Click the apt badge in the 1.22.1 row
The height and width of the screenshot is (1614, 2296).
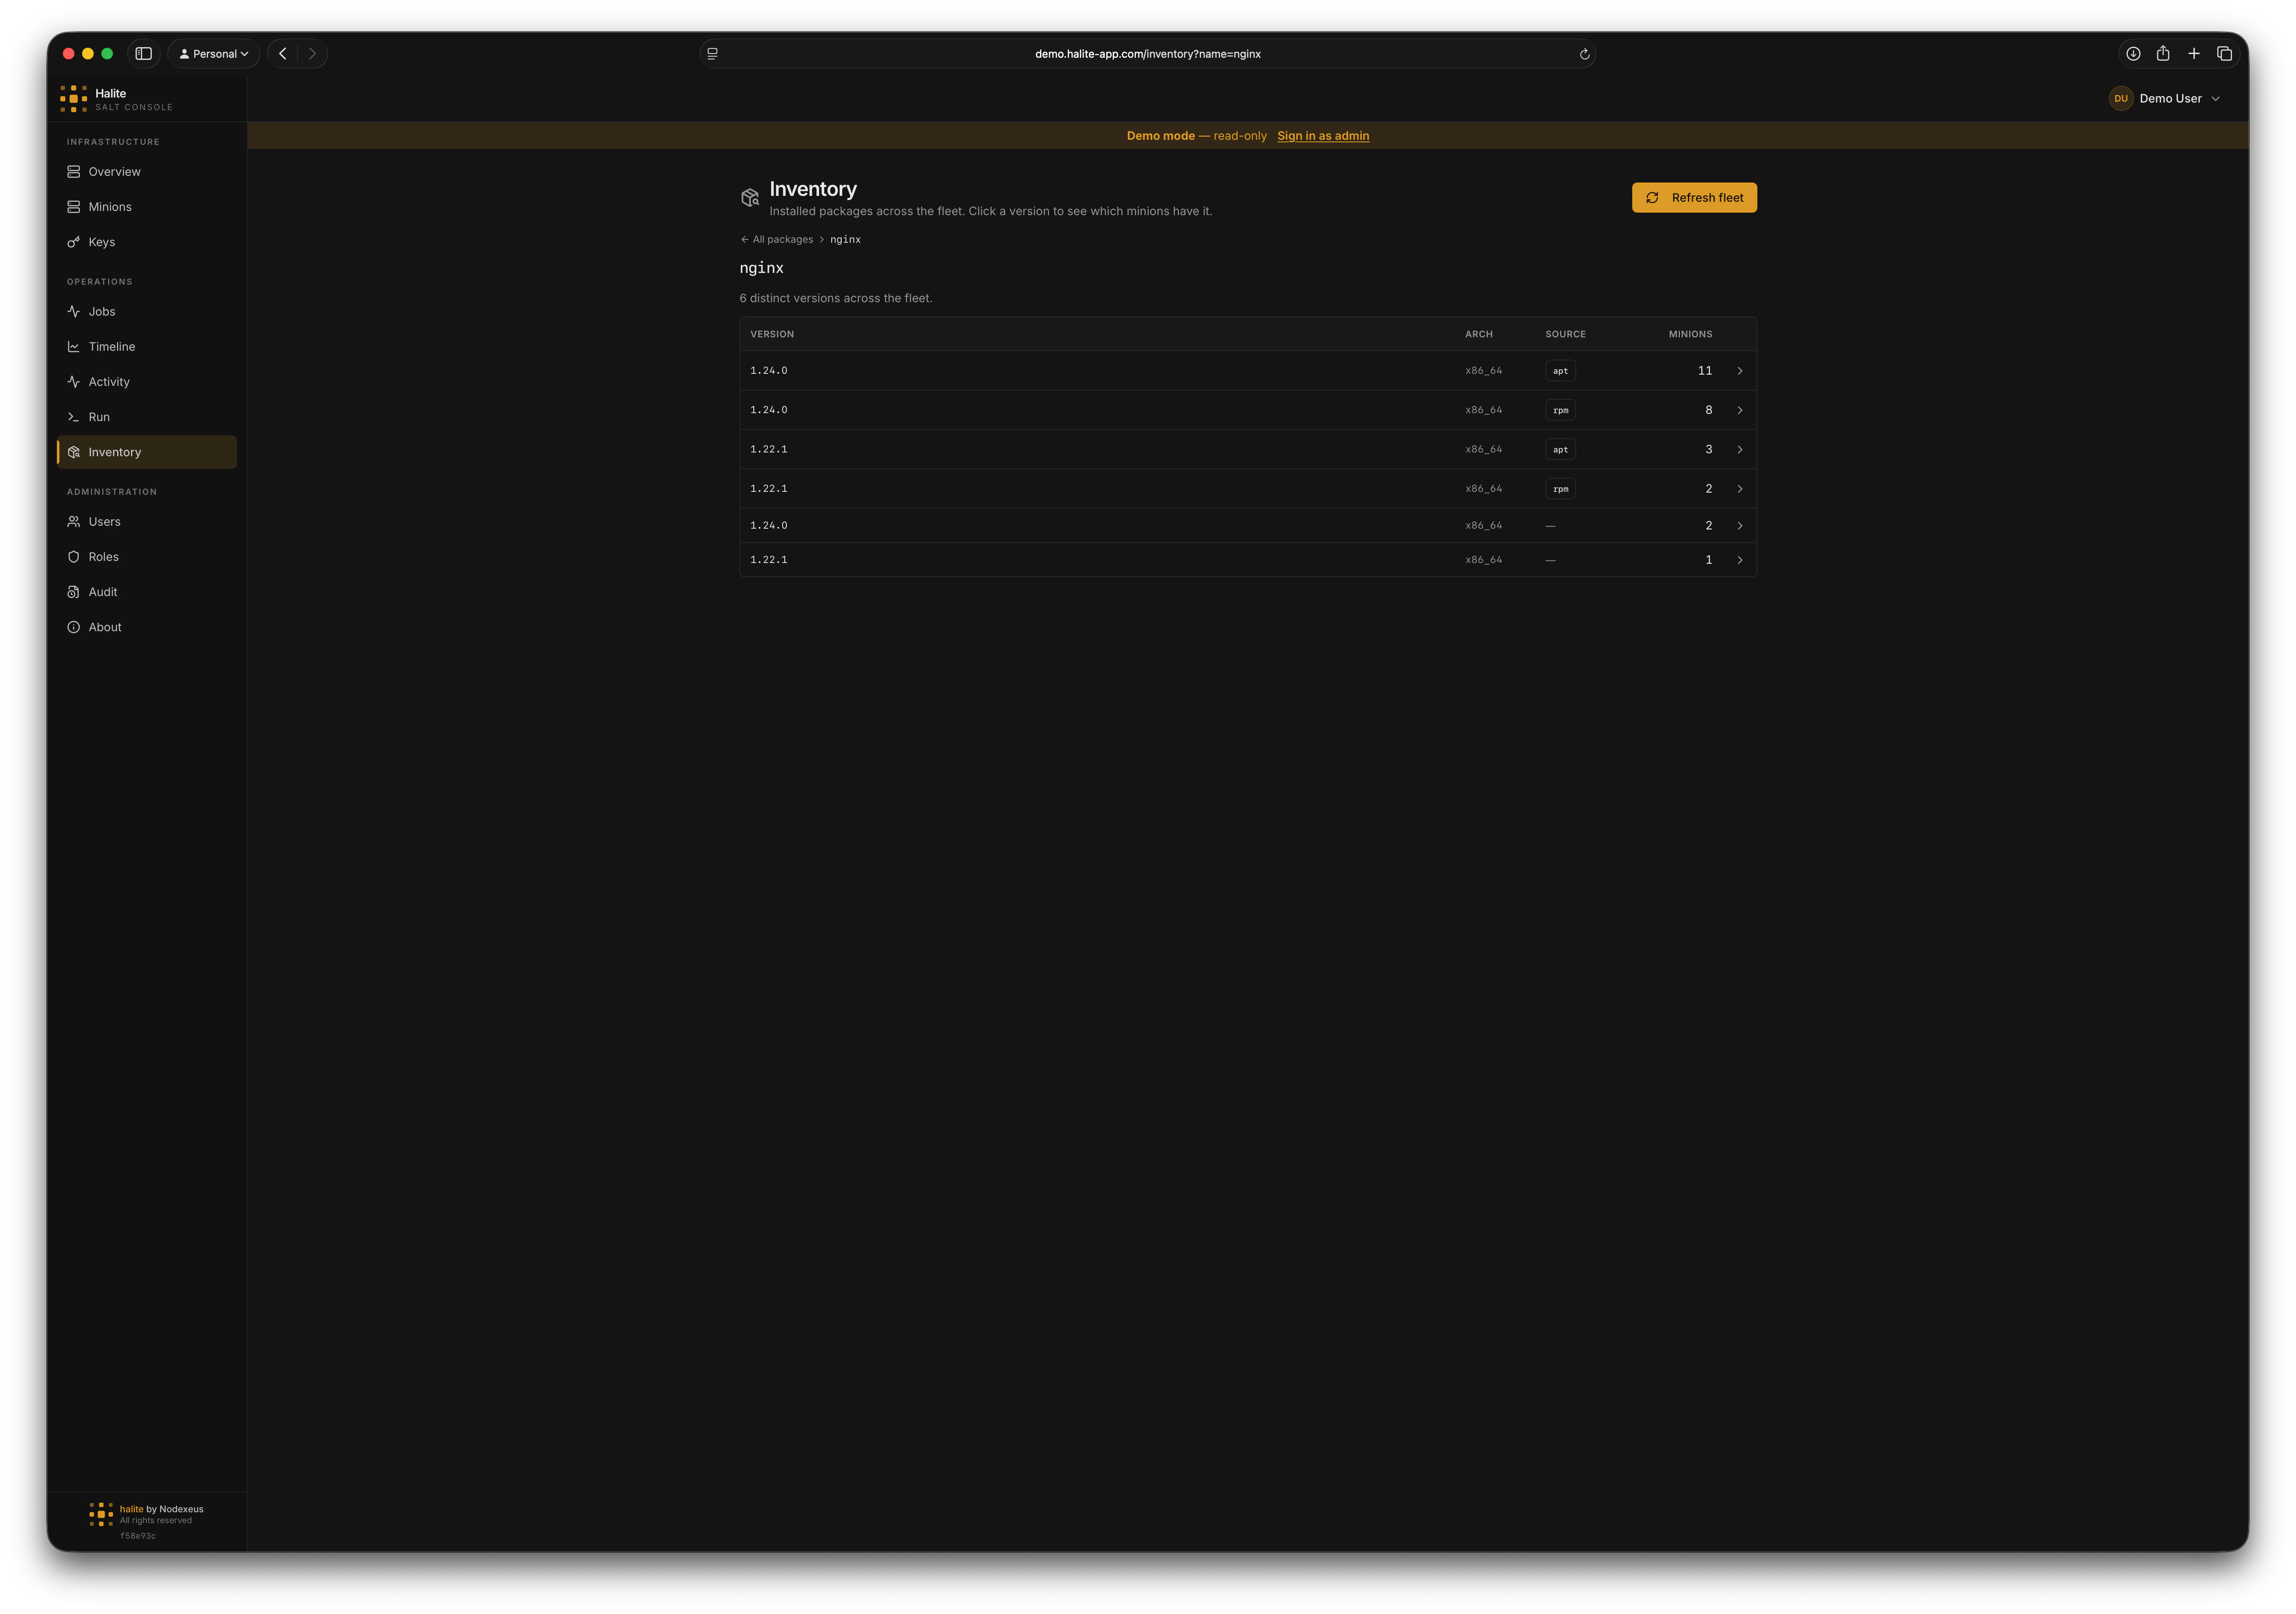(1560, 449)
